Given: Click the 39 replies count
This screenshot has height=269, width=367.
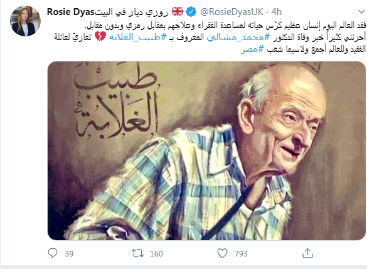Looking at the screenshot, I should click(69, 253).
